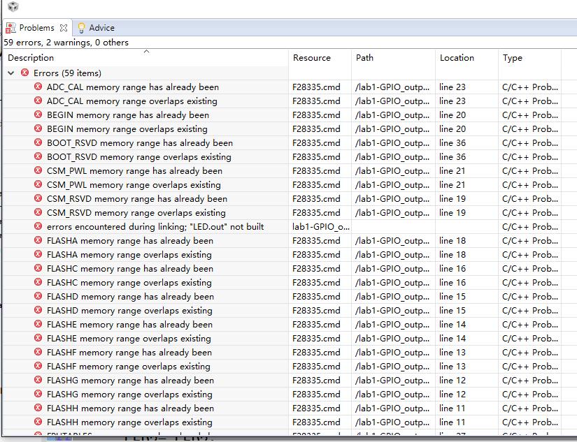Select 'CSM_PWL memory range overlaps existing'
The width and height of the screenshot is (577, 442).
[x=134, y=185]
